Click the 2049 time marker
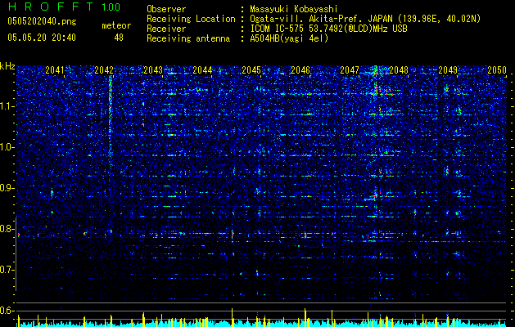The image size is (515, 327). pos(448,70)
